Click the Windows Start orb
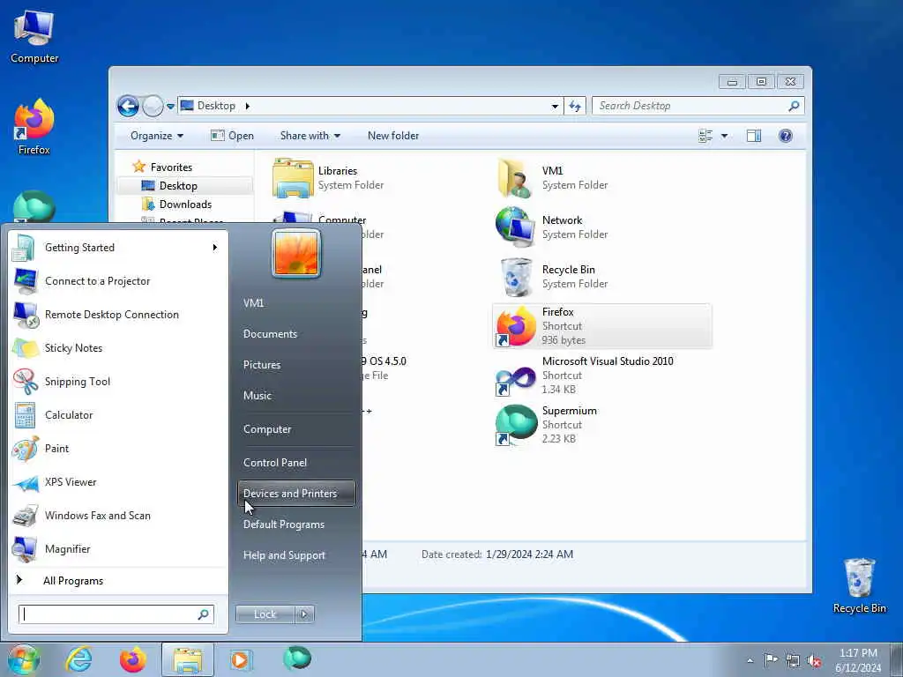The image size is (903, 677). pyautogui.click(x=24, y=659)
